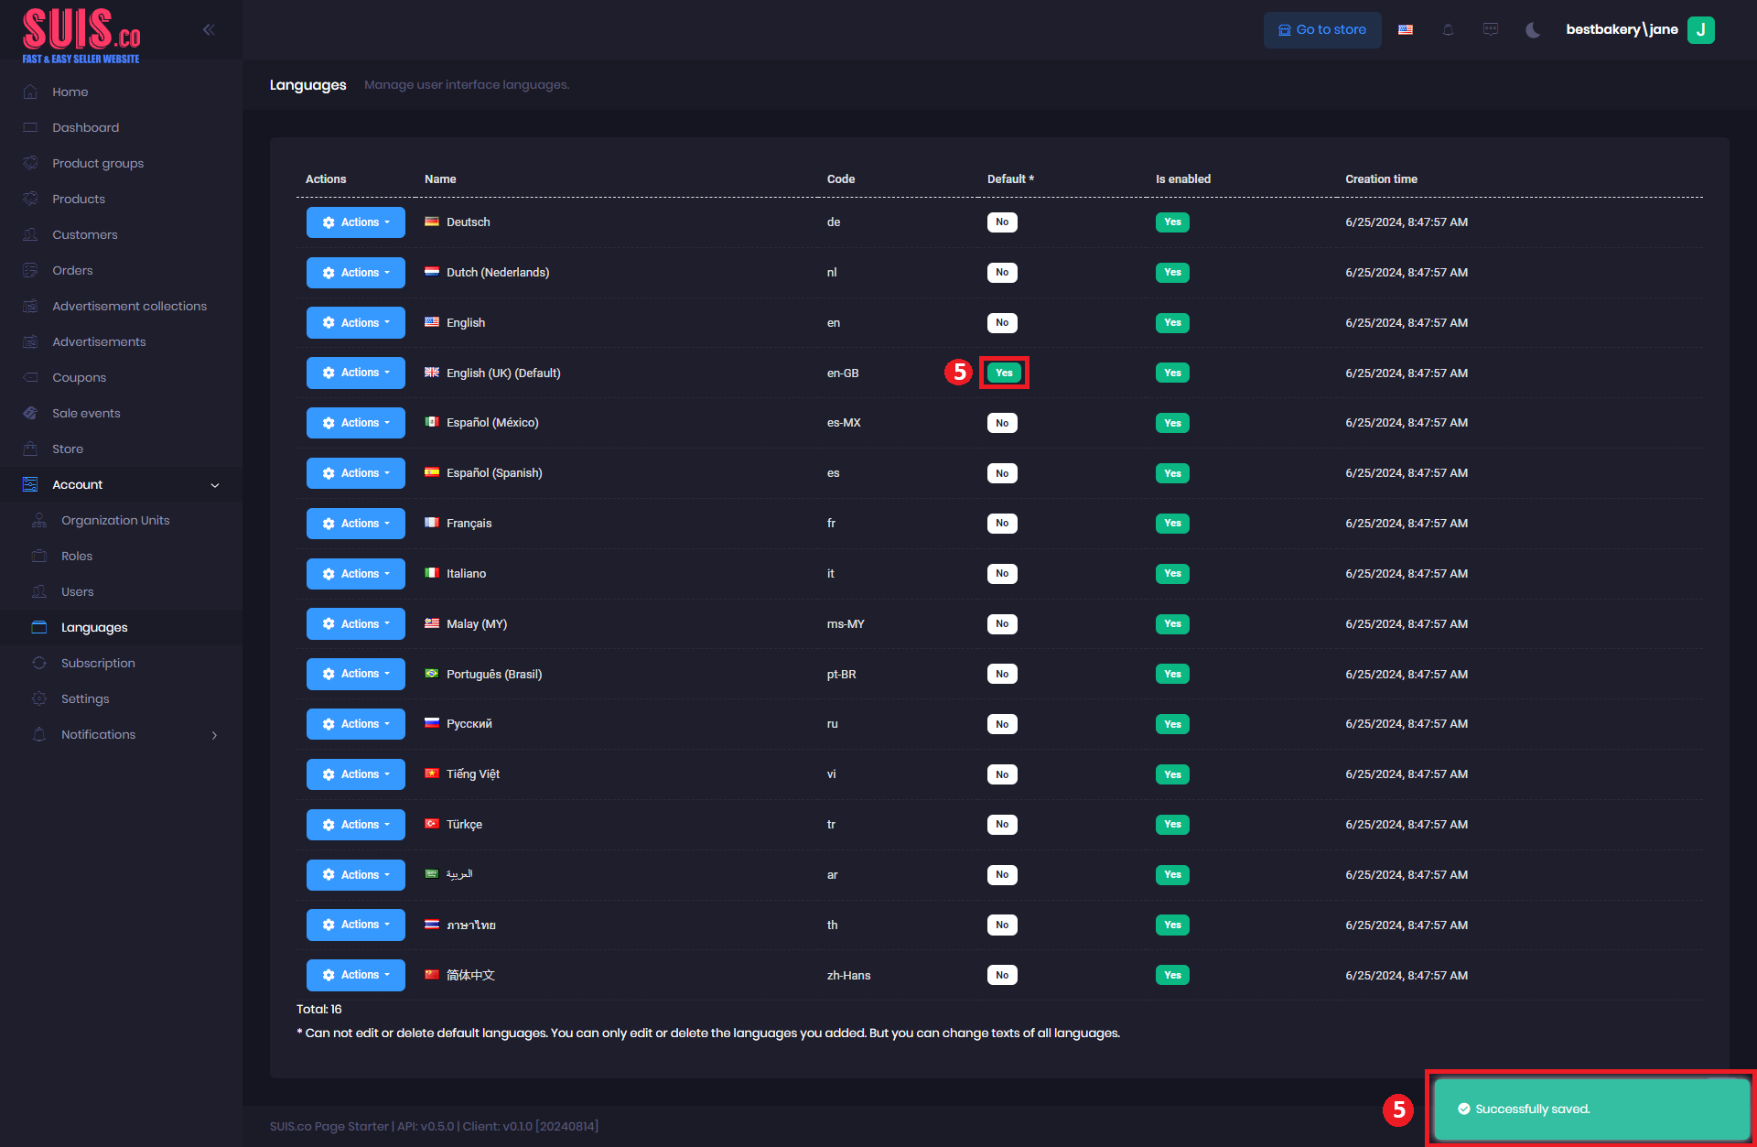Open the language flag selector in header
The width and height of the screenshot is (1757, 1147).
pos(1406,30)
